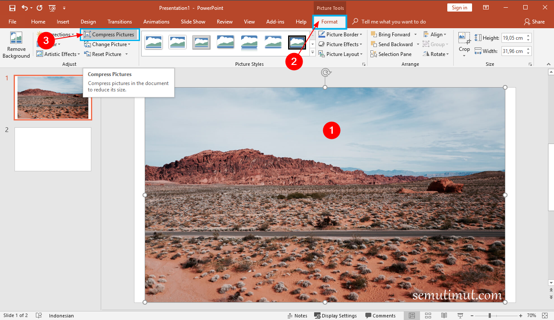The image size is (554, 320).
Task: Click the zoom slider handle
Action: tap(490, 316)
